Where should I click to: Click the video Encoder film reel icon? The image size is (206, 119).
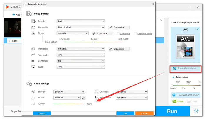pos(33,21)
